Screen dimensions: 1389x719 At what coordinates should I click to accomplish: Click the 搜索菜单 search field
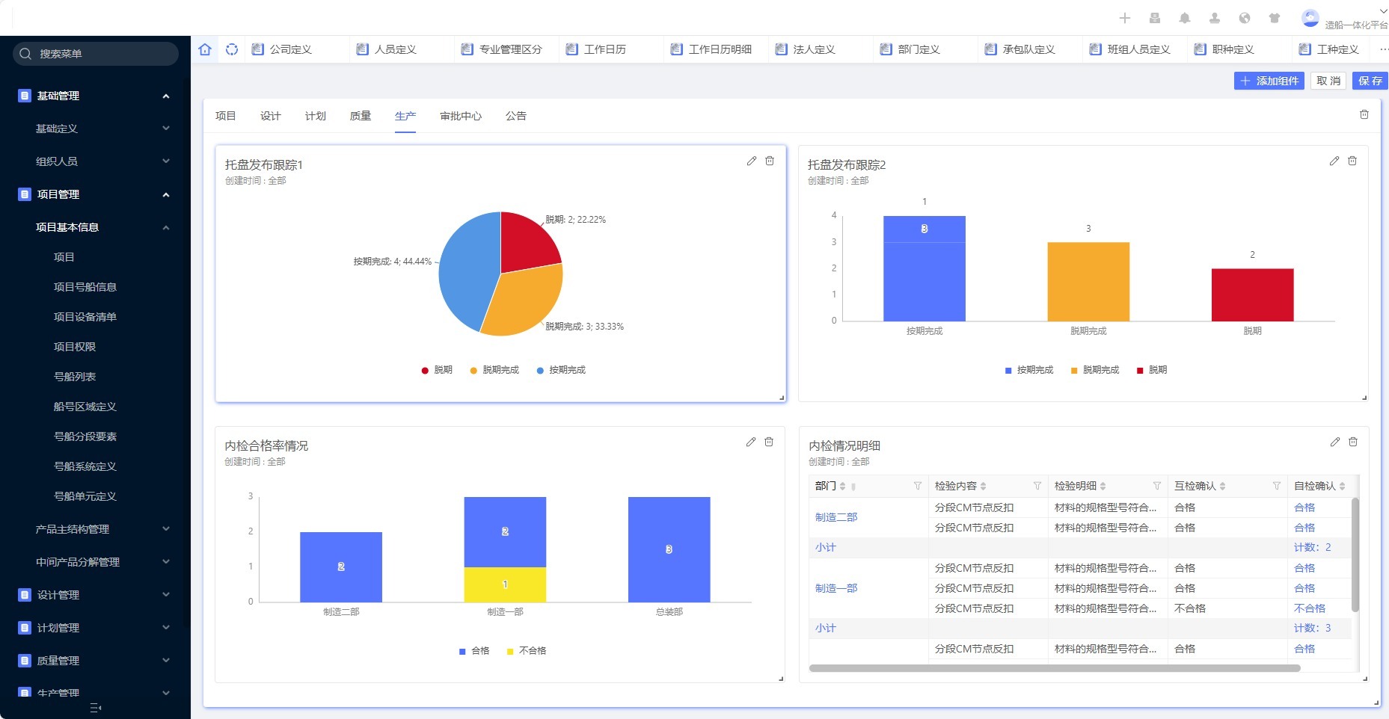pos(96,54)
